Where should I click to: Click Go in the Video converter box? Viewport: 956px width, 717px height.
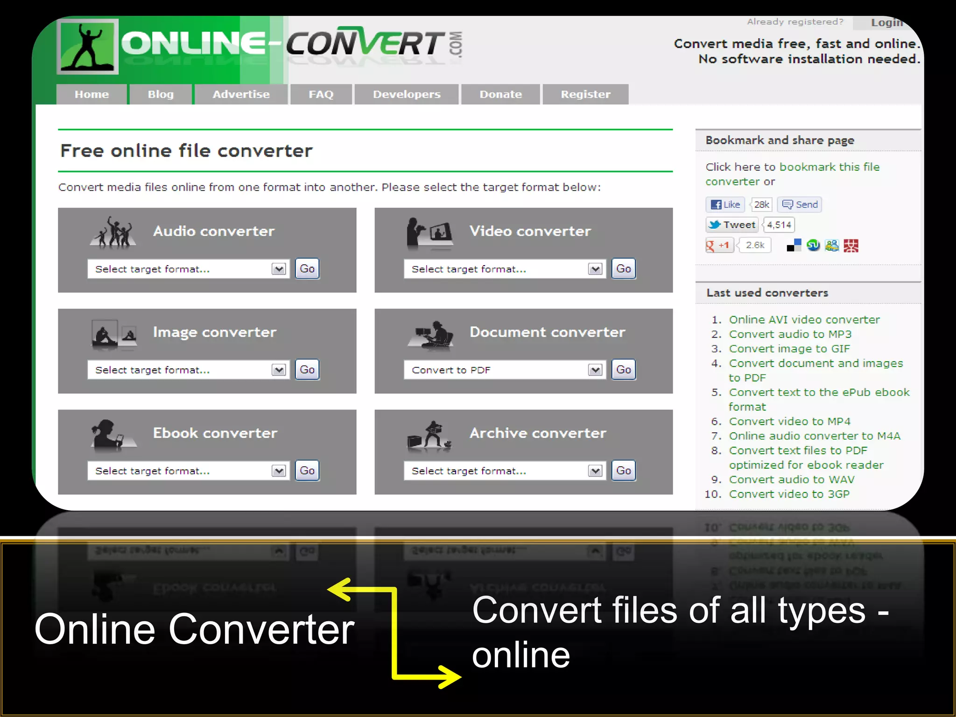coord(624,269)
